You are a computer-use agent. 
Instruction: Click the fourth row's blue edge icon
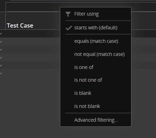(1, 58)
